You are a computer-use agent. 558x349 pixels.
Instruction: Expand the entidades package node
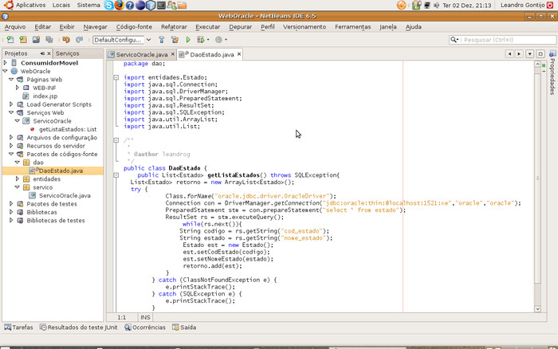pos(18,178)
